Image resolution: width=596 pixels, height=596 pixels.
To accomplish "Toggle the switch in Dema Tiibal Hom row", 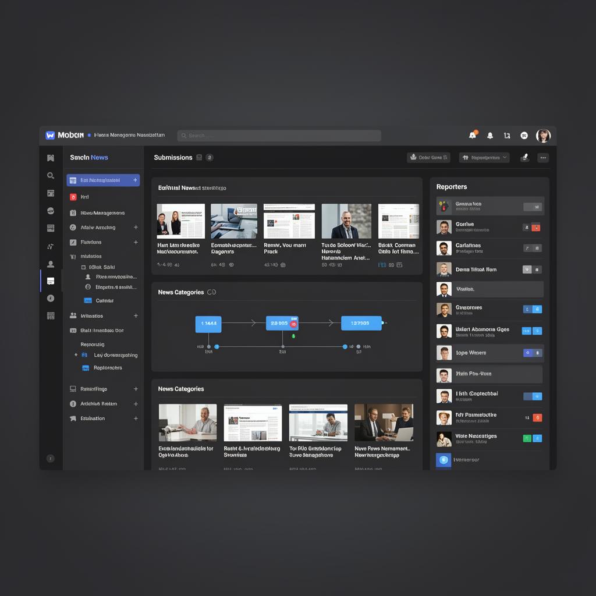I will 532,269.
